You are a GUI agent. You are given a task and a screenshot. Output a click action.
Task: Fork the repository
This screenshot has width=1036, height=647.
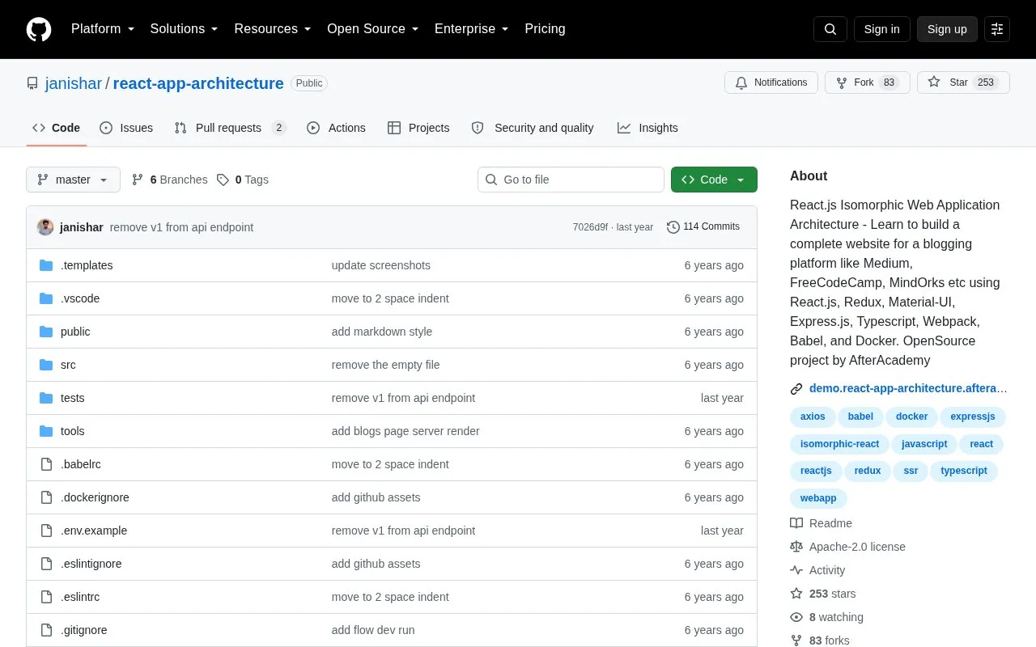[868, 82]
